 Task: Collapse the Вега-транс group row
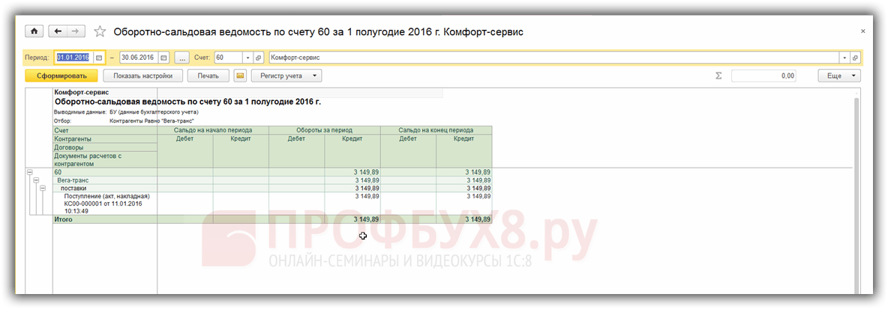pos(36,180)
